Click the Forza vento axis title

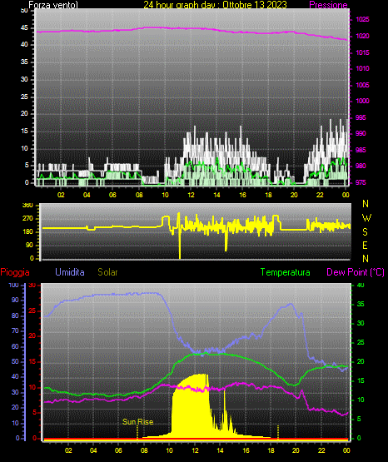(x=53, y=5)
